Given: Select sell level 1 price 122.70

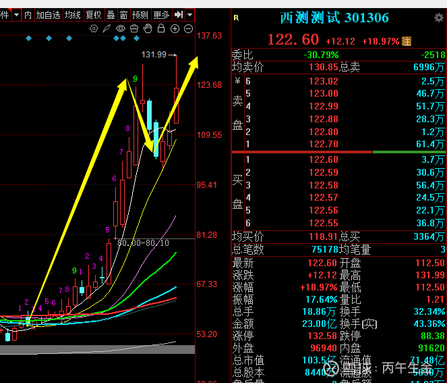Looking at the screenshot, I should coord(324,144).
